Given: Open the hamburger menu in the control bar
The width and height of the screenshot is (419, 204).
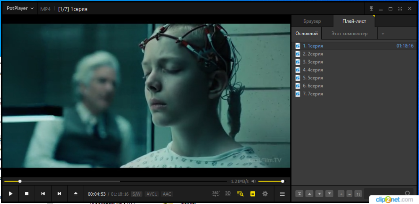Looking at the screenshot, I should (x=282, y=194).
